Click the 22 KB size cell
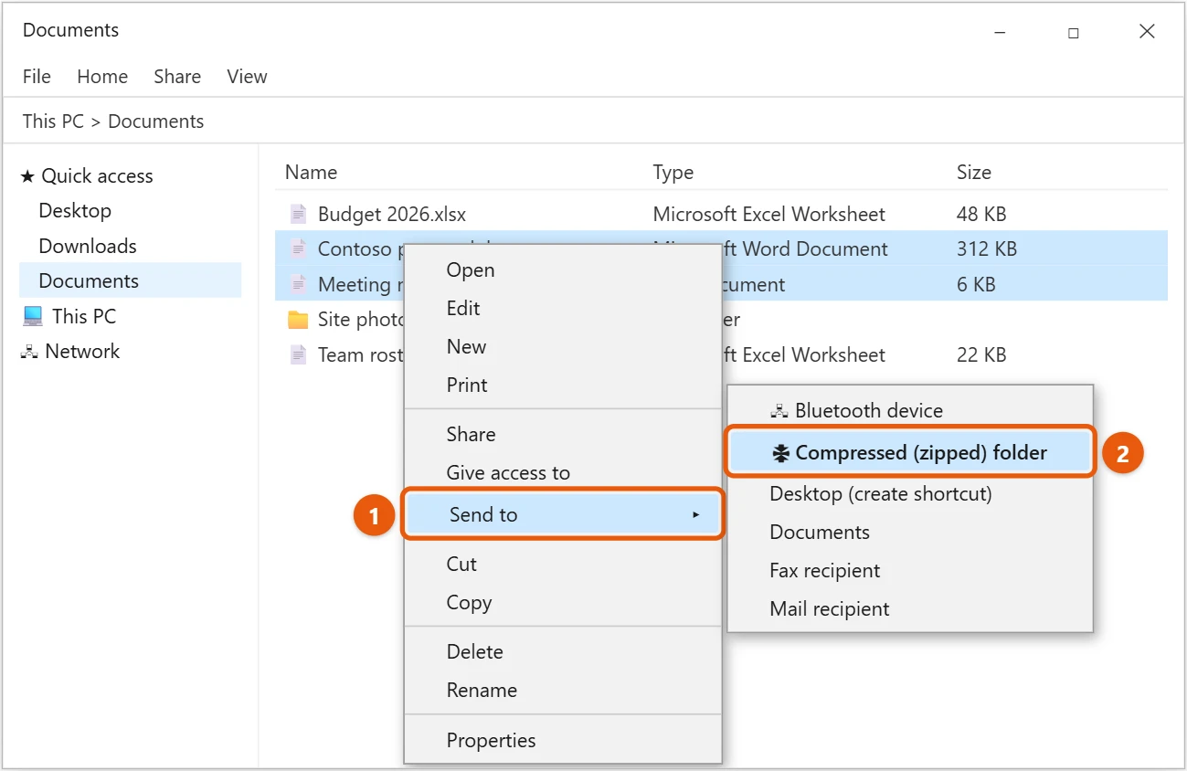The width and height of the screenshot is (1187, 771). (x=981, y=355)
